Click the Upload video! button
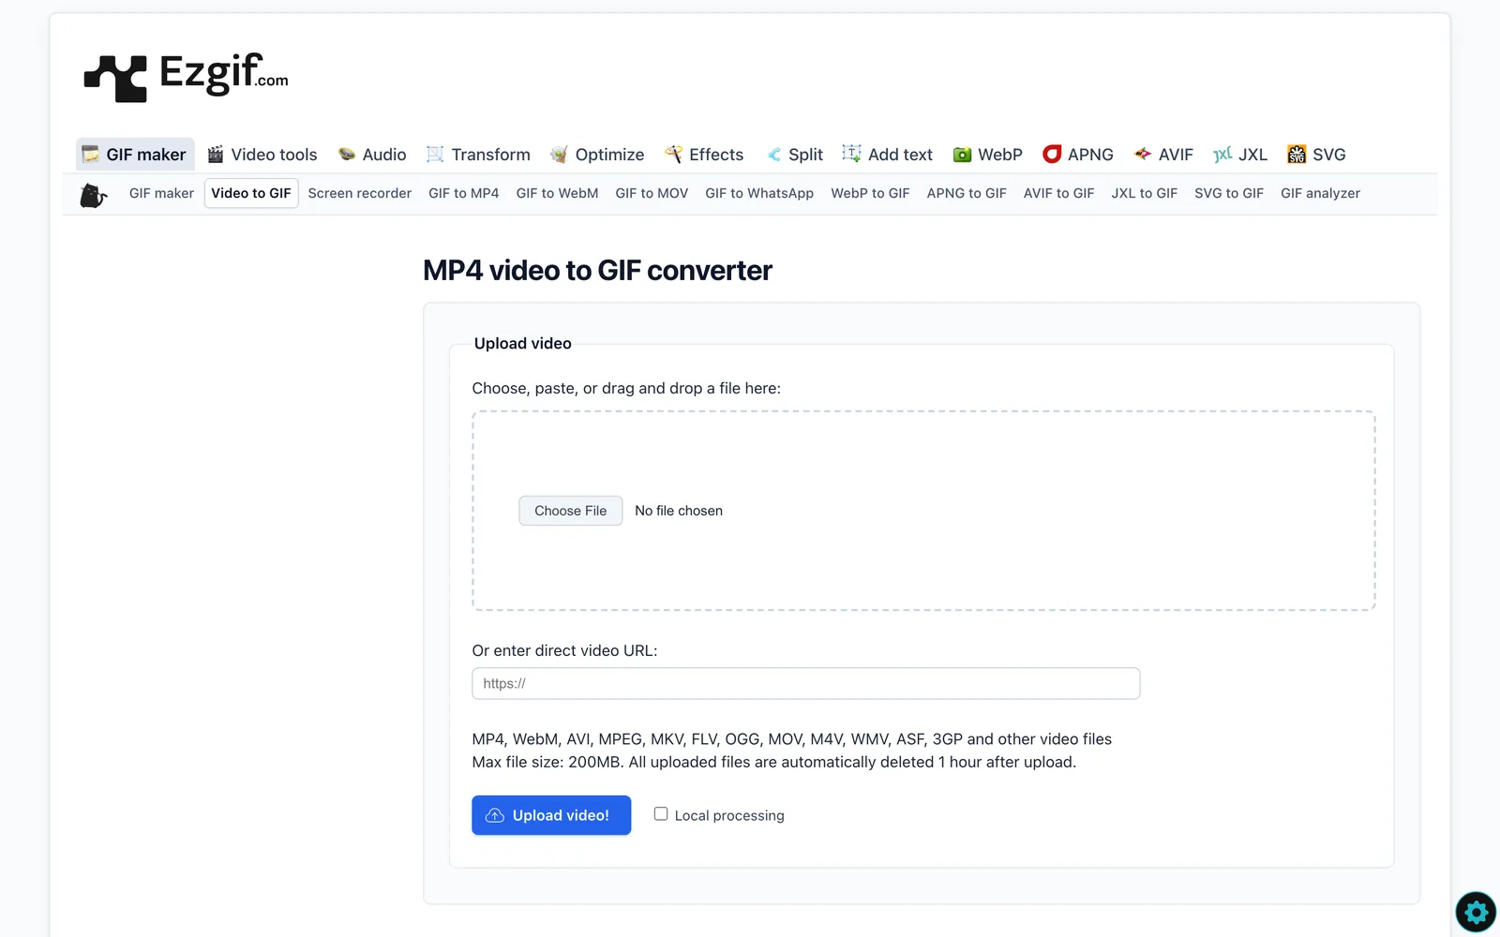 click(x=551, y=815)
